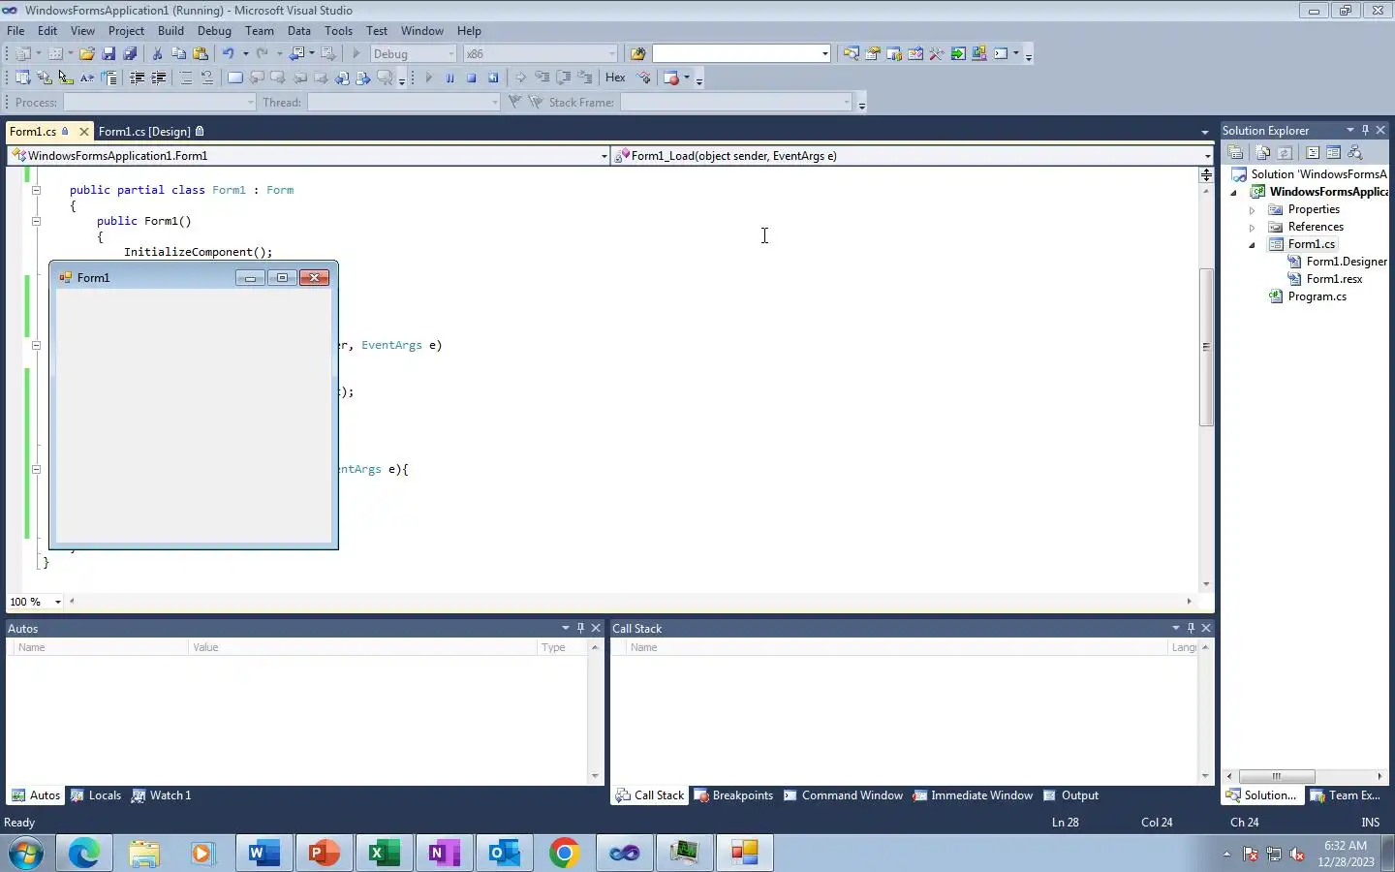Open the Toolbox toolbar icon

point(936,53)
